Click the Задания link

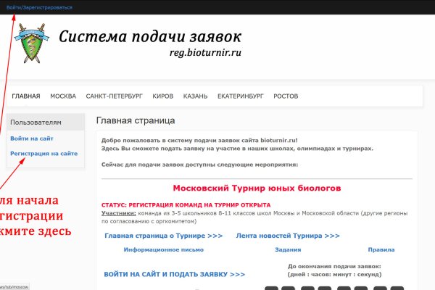(288, 249)
